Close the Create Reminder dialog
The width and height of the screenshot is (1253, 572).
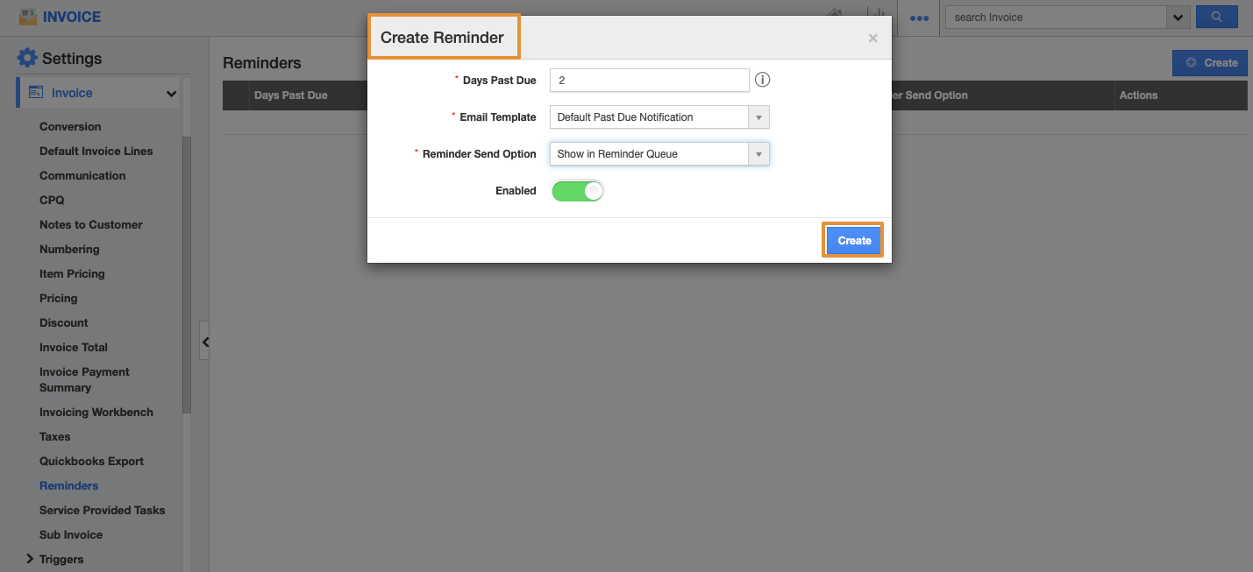[x=872, y=39]
